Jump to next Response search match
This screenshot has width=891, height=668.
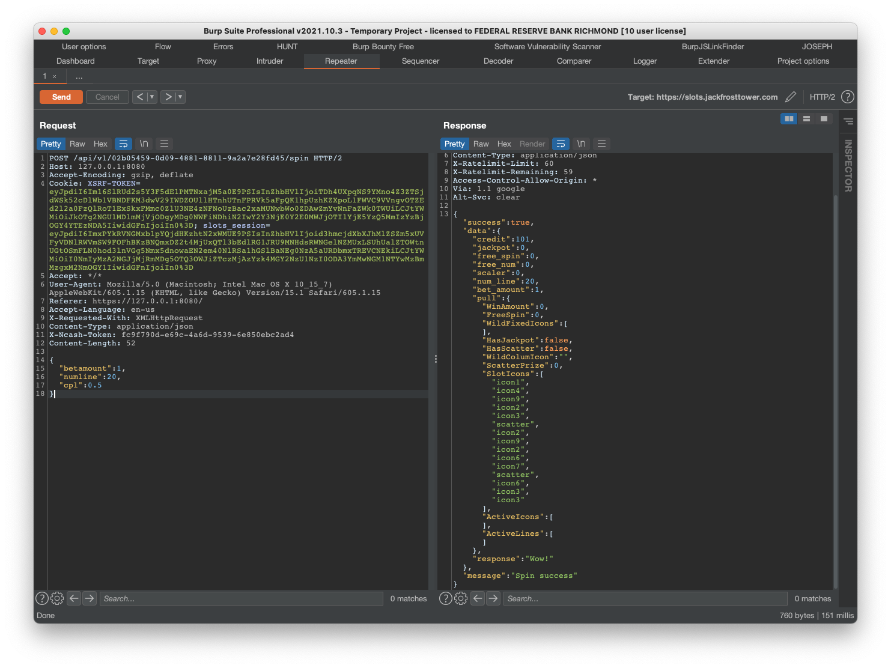[493, 598]
